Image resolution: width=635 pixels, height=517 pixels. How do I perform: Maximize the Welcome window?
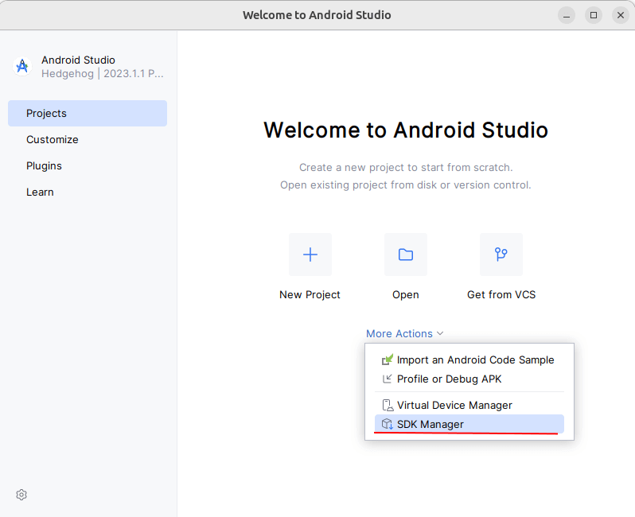pos(594,15)
